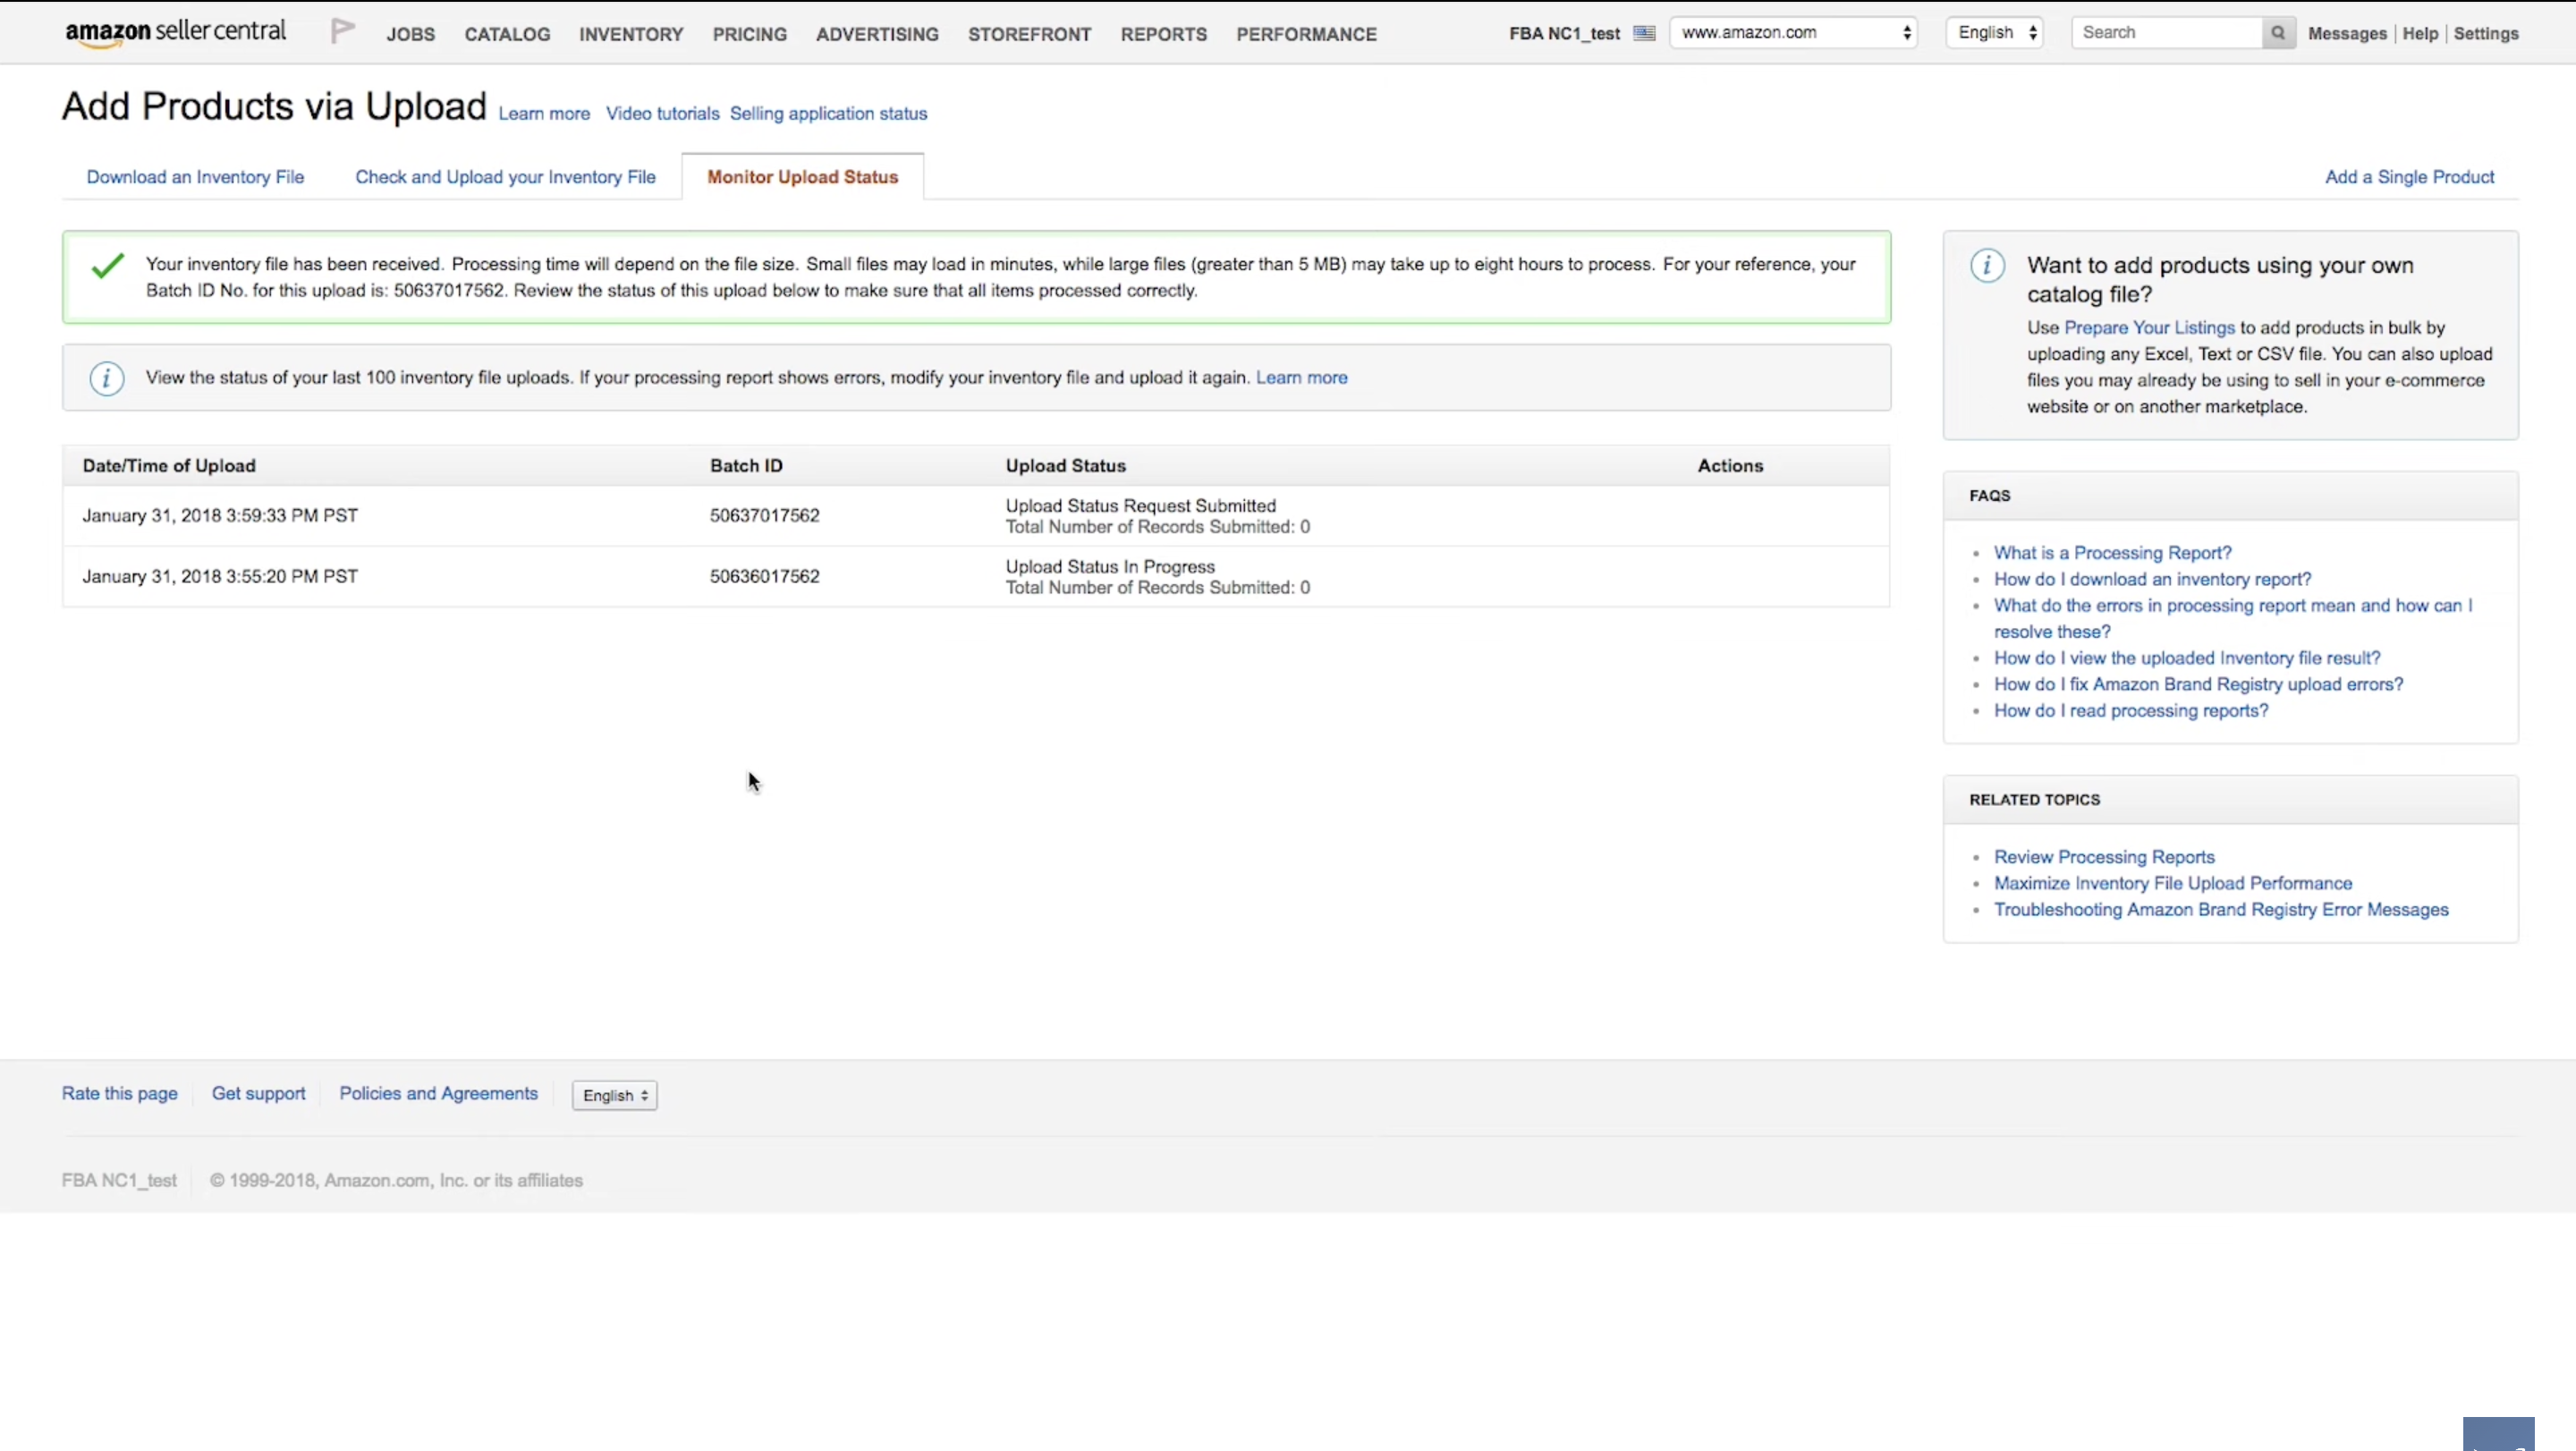The image size is (2576, 1451).
Task: Open the Performance menu
Action: (x=1306, y=34)
